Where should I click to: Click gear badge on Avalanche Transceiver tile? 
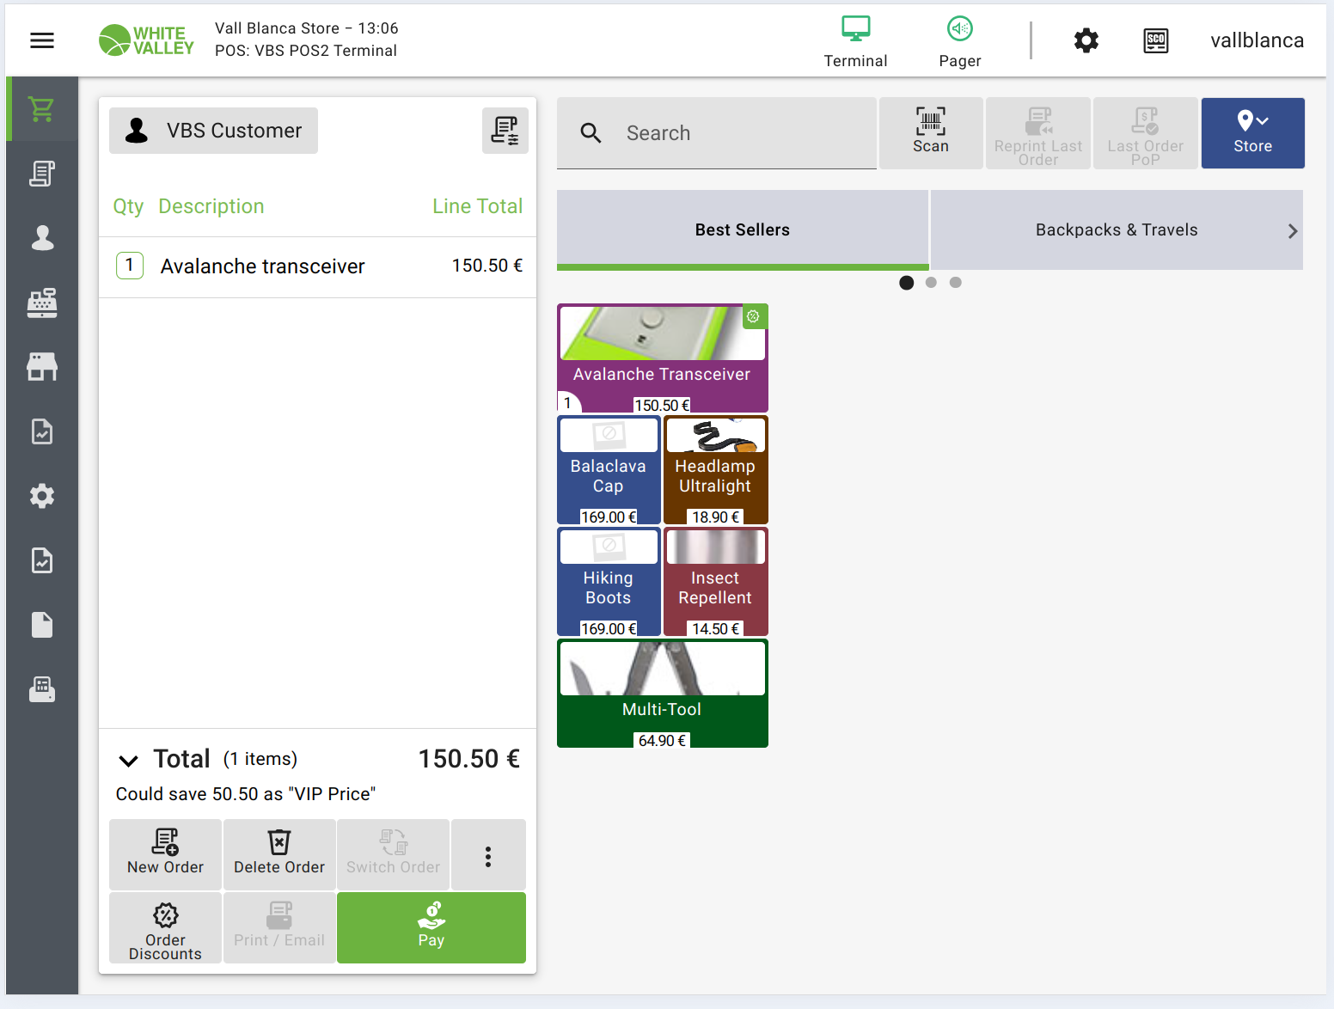(x=754, y=316)
